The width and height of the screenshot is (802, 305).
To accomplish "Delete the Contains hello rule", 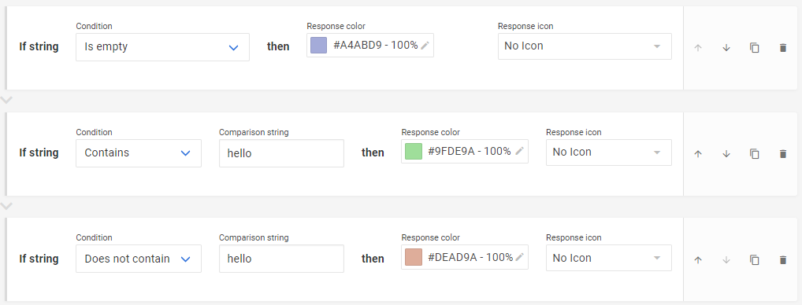I will pos(782,153).
